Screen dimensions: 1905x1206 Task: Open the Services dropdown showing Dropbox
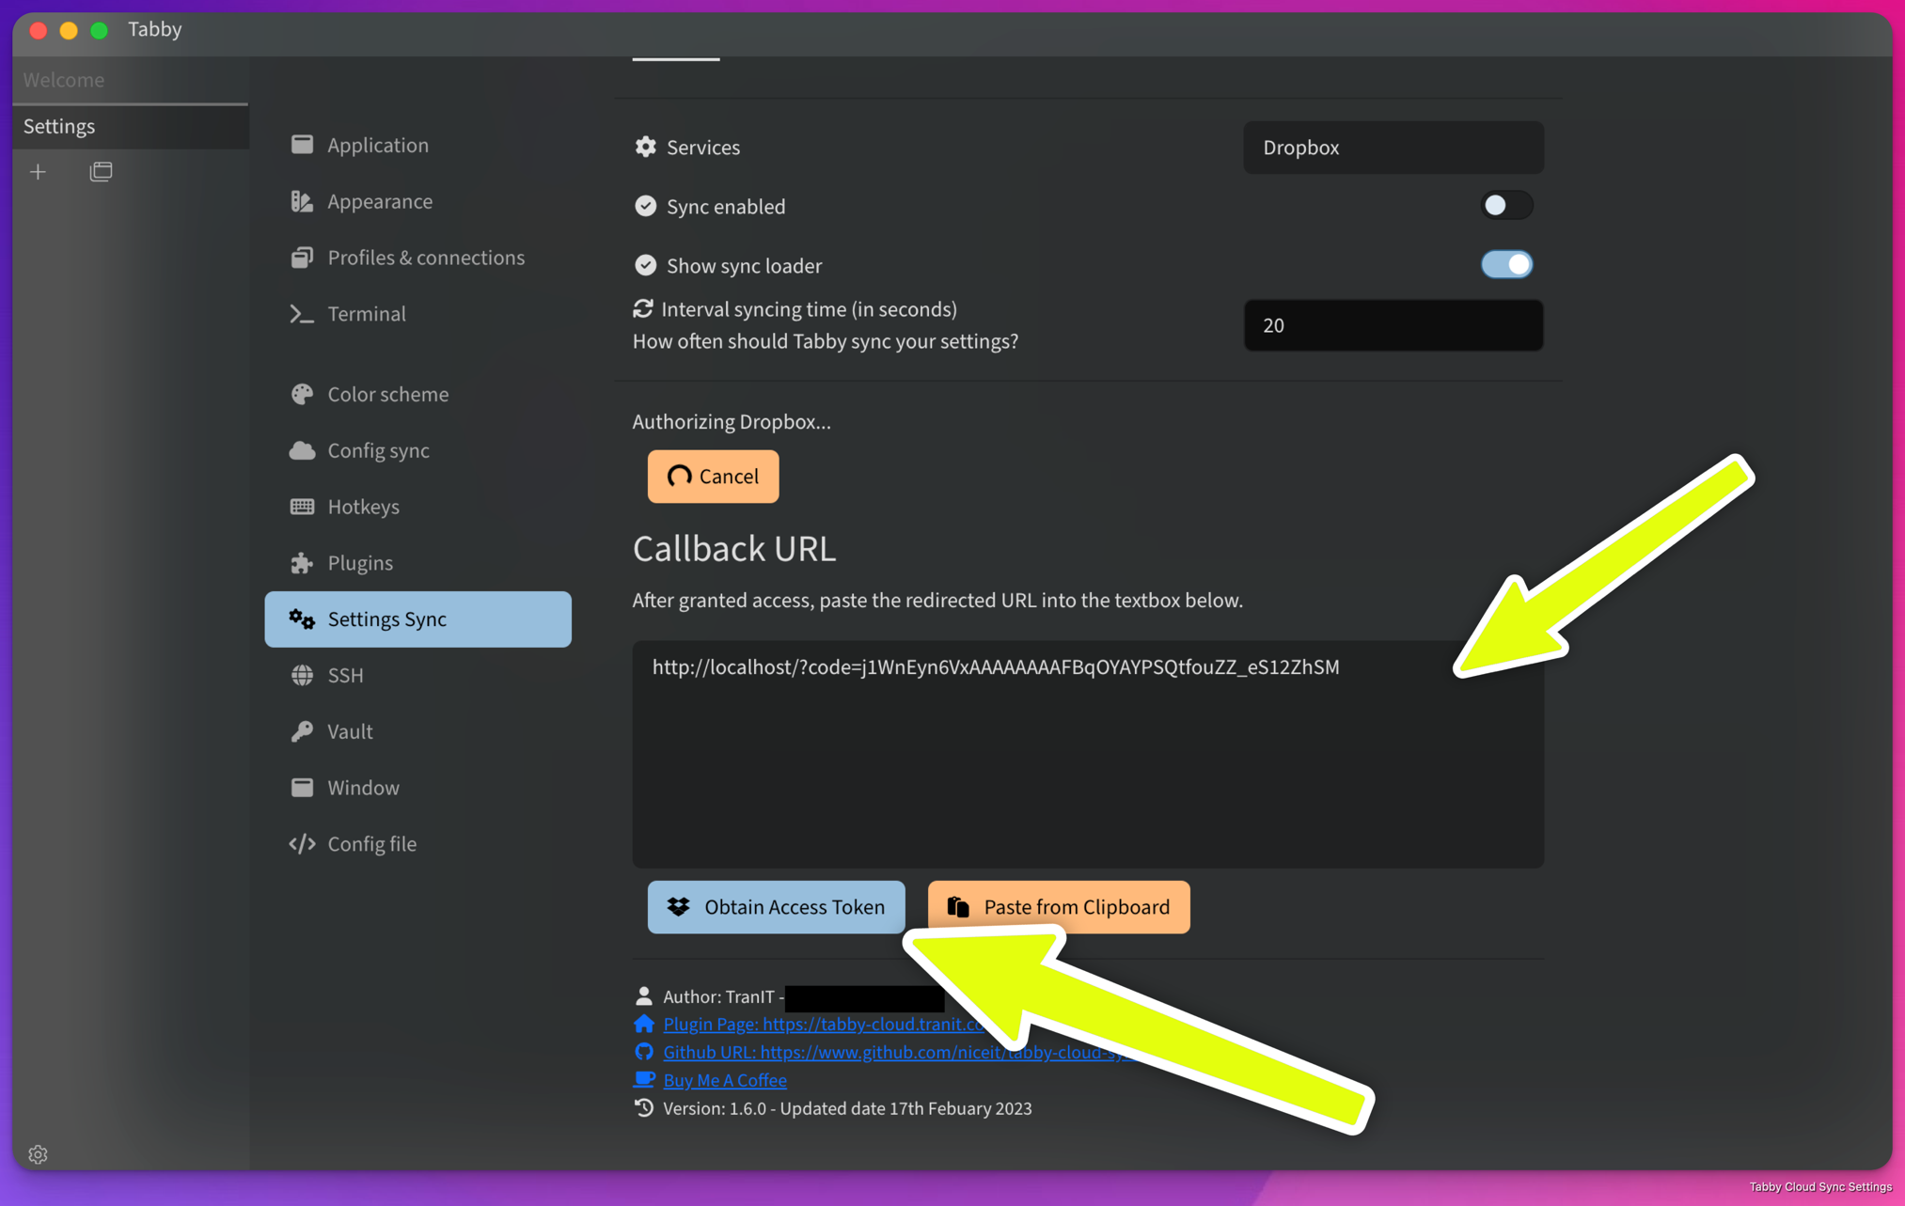(1393, 148)
